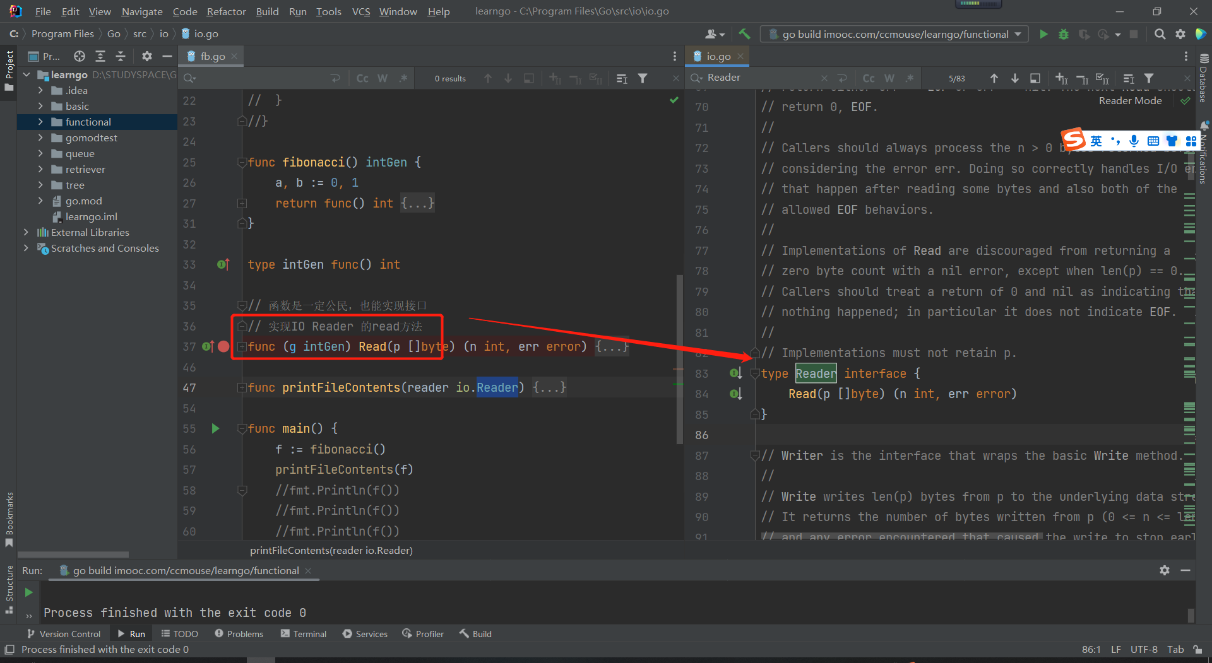
Task: Click the green Run button in toolbar
Action: pyautogui.click(x=1043, y=34)
